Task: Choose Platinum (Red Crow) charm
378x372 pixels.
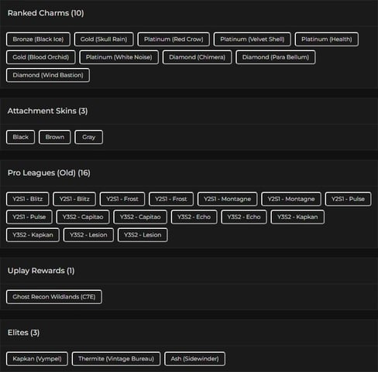Action: click(x=174, y=39)
